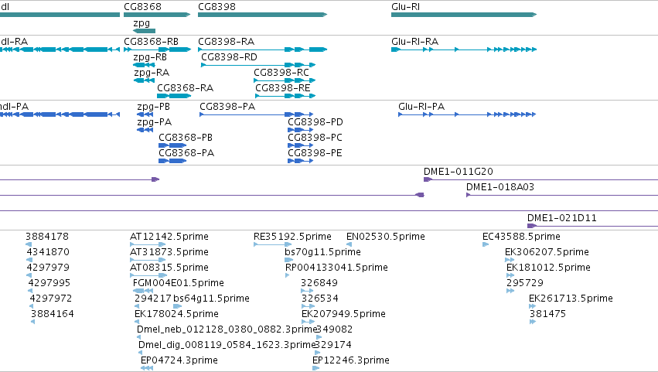
Task: Select feature 4297979
Action: tap(48, 268)
